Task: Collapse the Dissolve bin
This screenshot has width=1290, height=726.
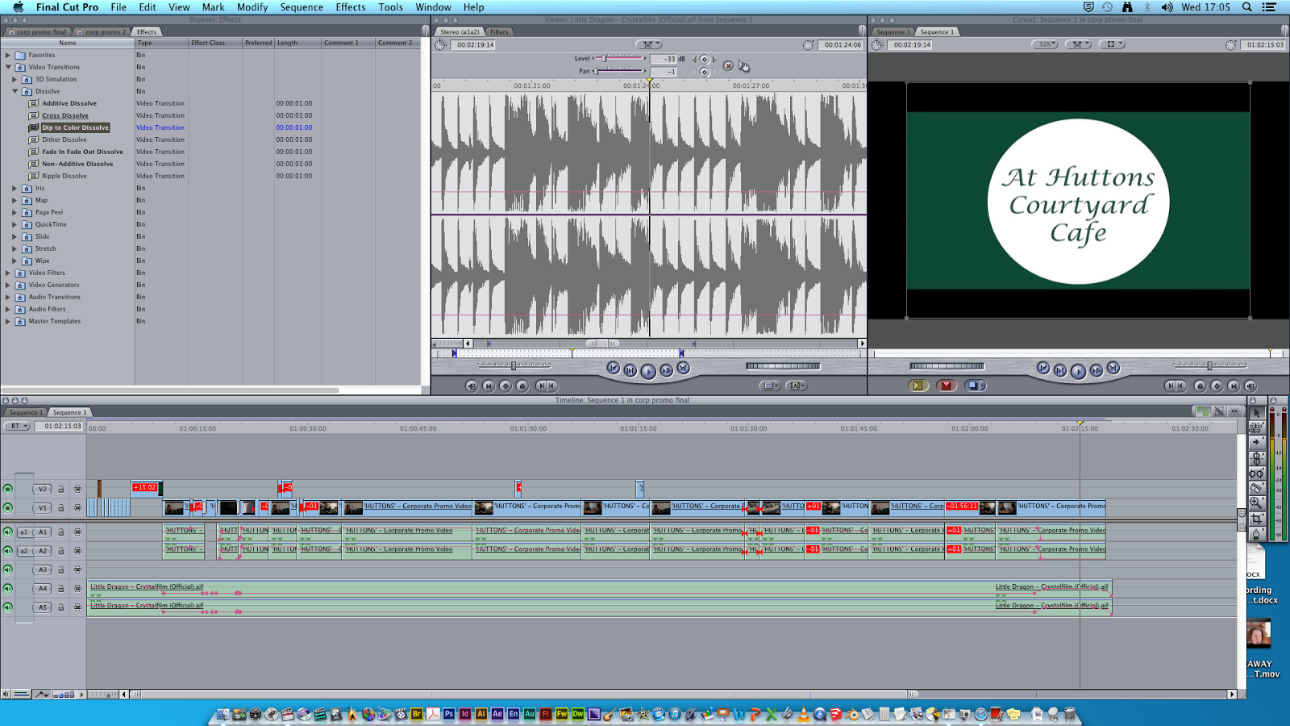Action: point(15,91)
